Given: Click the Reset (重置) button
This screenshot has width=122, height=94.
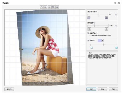Looking at the screenshot, I should (9, 89).
